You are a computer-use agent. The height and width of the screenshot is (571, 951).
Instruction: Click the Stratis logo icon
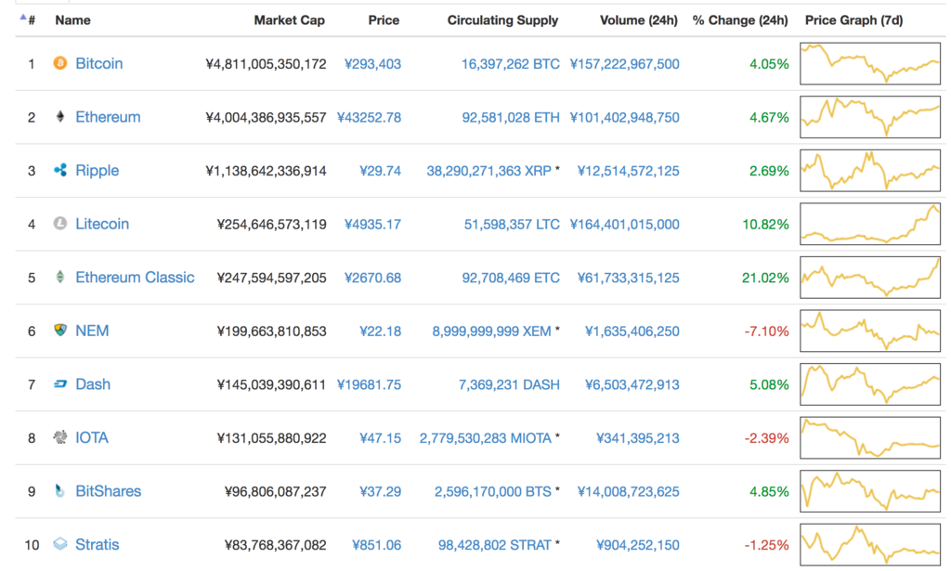pyautogui.click(x=60, y=544)
